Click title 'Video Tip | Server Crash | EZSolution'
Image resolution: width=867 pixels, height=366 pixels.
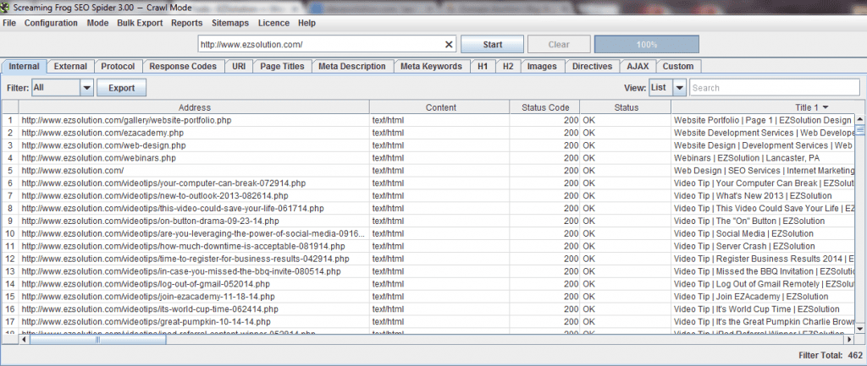tap(744, 246)
